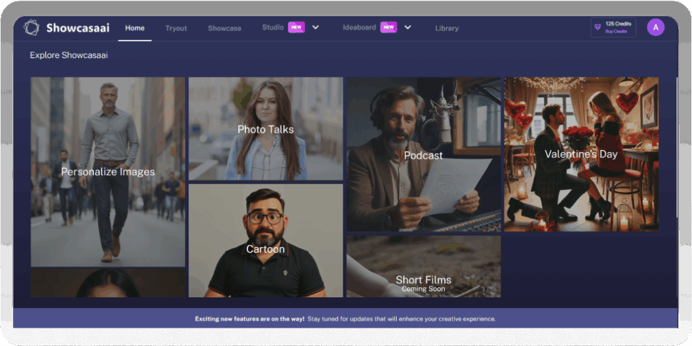Click the NEW badge beside Ideaboard
The height and width of the screenshot is (346, 692).
click(388, 27)
